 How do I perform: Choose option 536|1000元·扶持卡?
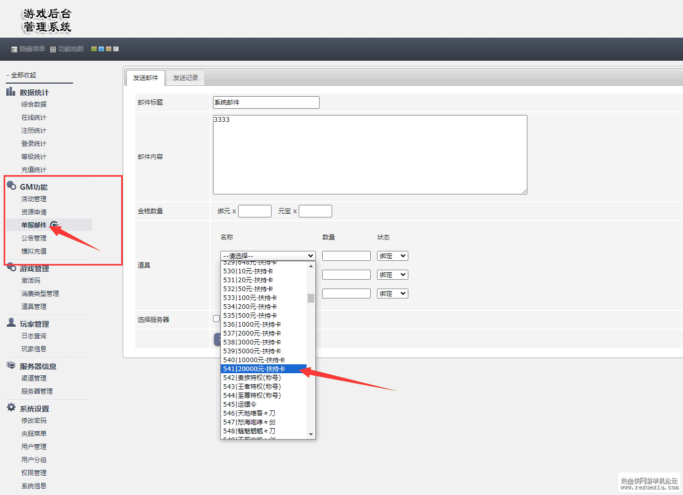point(264,325)
